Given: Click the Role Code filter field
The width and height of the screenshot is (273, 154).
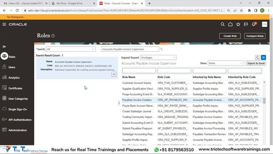Looking at the screenshot, I should tap(174, 71).
